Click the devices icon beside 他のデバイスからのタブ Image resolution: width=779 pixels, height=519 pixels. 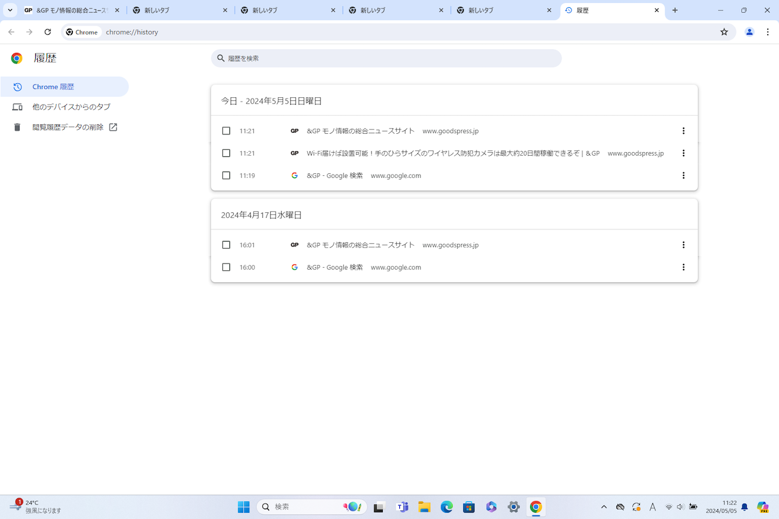point(17,107)
